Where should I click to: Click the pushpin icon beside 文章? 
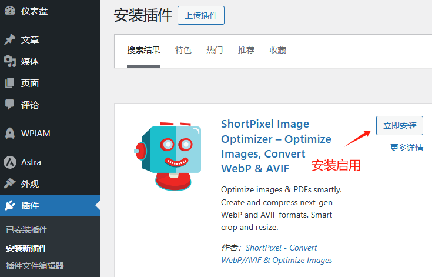(x=9, y=40)
